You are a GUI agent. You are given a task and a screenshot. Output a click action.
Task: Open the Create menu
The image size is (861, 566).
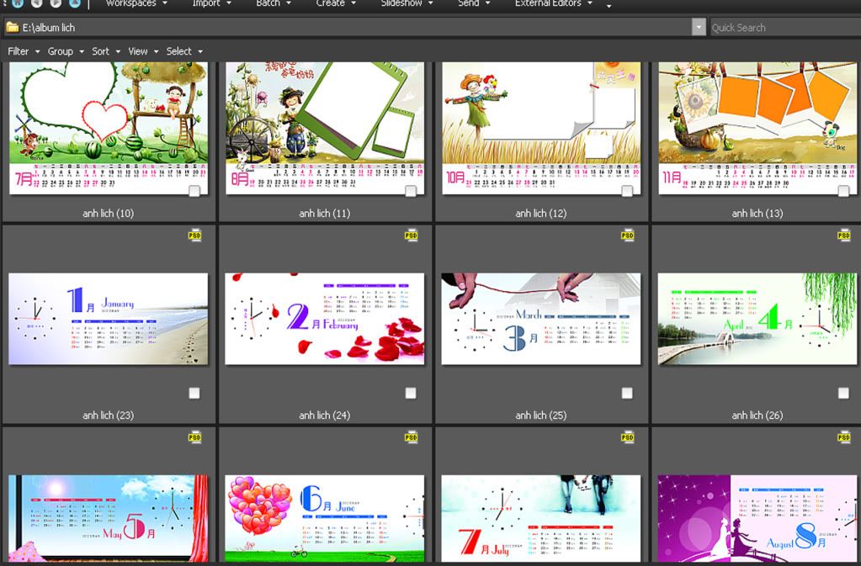[x=336, y=3]
